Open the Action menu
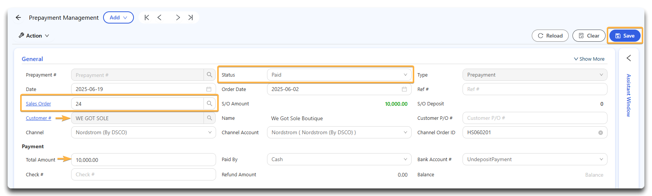 [x=34, y=36]
